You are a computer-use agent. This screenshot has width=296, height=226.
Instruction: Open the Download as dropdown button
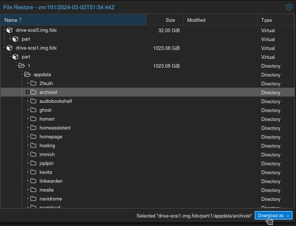(x=273, y=215)
